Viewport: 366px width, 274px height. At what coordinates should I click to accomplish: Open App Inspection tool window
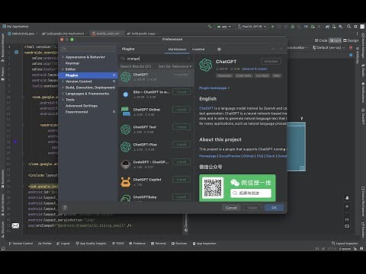(204, 244)
